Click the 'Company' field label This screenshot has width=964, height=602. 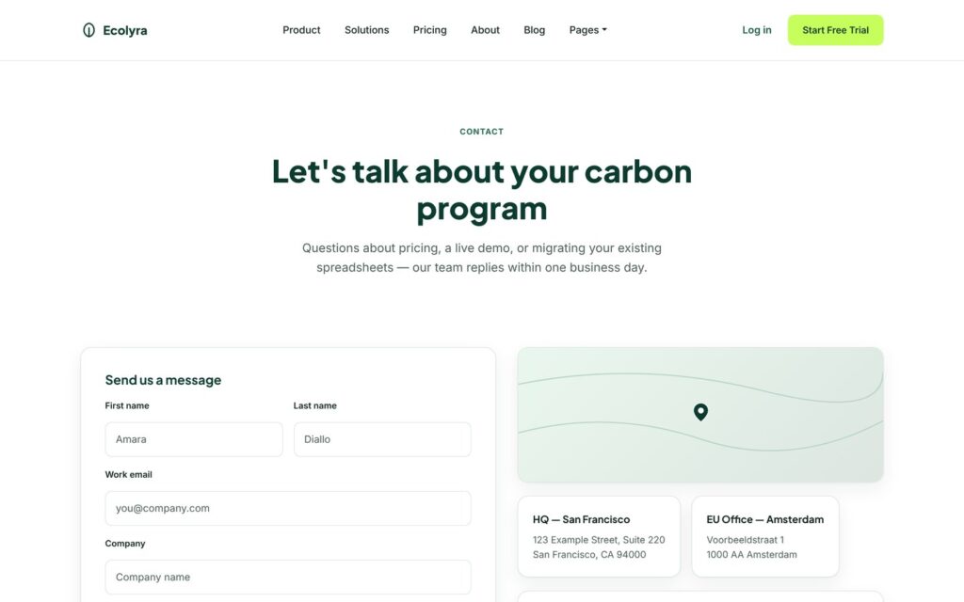pos(125,544)
